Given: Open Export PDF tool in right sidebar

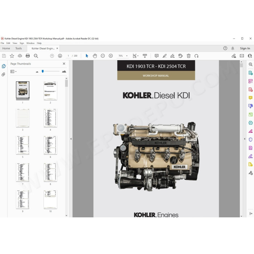Looking at the screenshot, I should (x=250, y=73).
